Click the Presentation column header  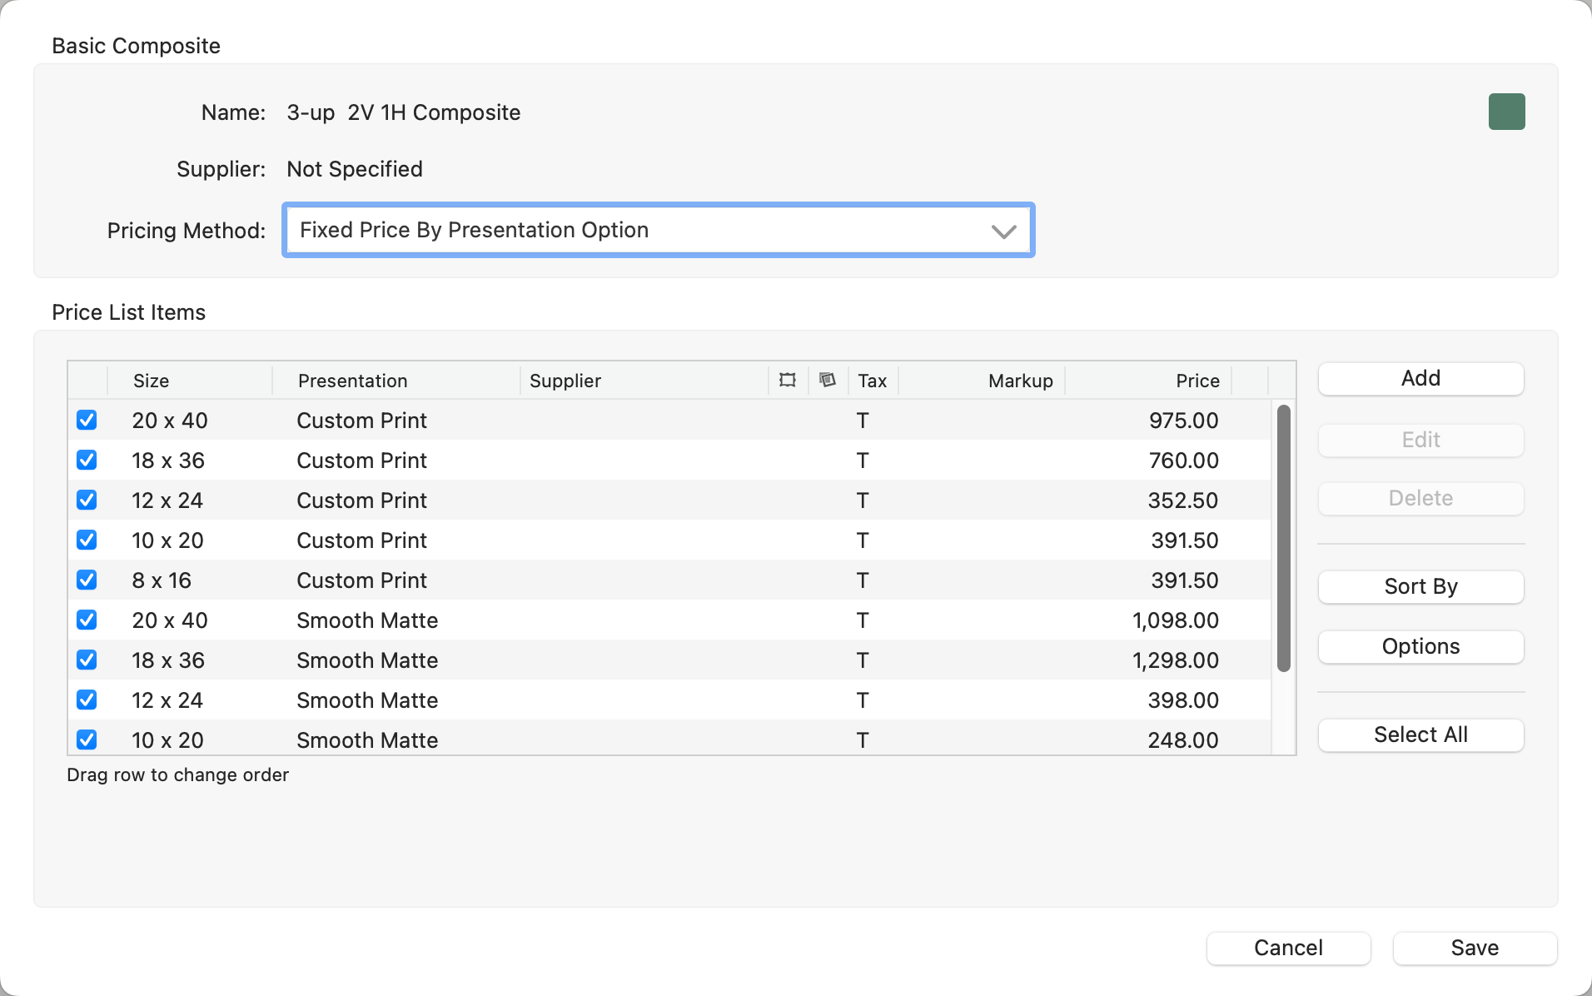point(353,381)
